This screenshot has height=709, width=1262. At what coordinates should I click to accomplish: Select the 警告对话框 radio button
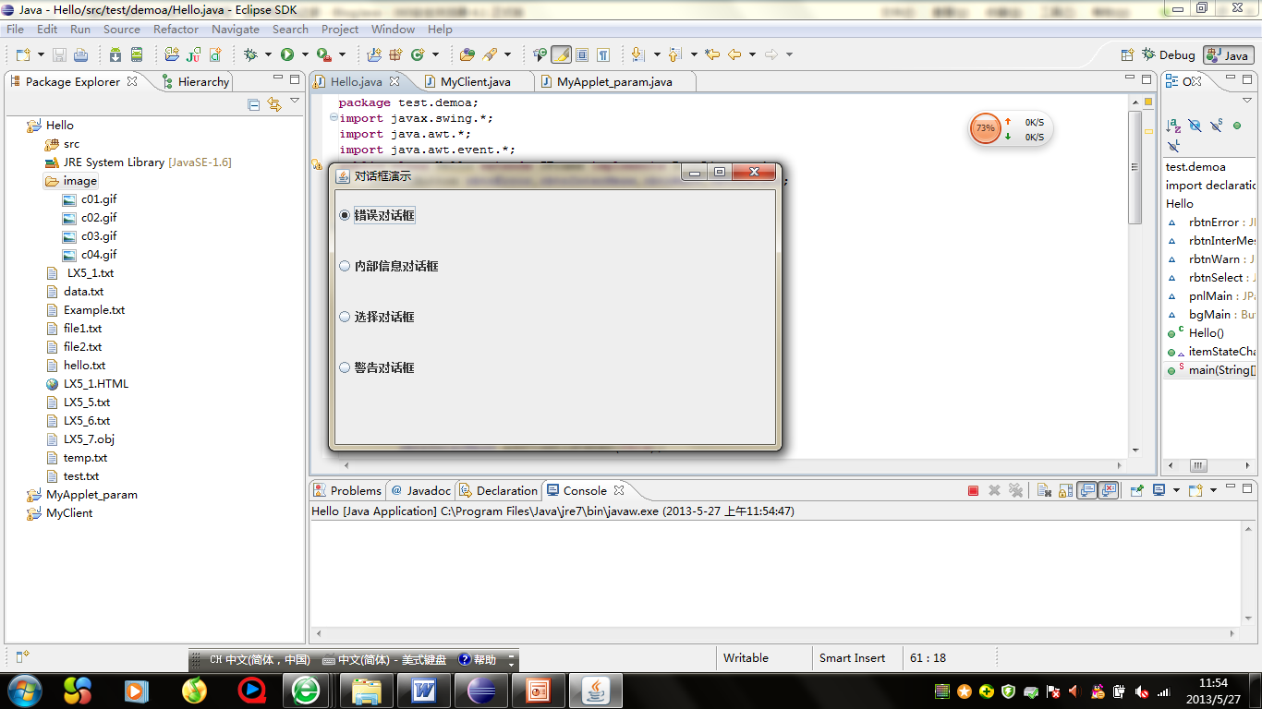(x=377, y=367)
